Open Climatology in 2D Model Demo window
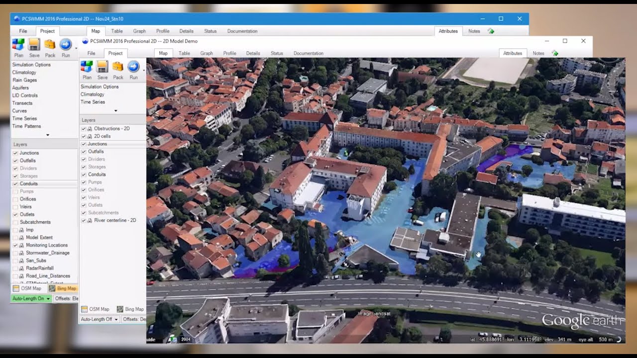 tap(93, 94)
